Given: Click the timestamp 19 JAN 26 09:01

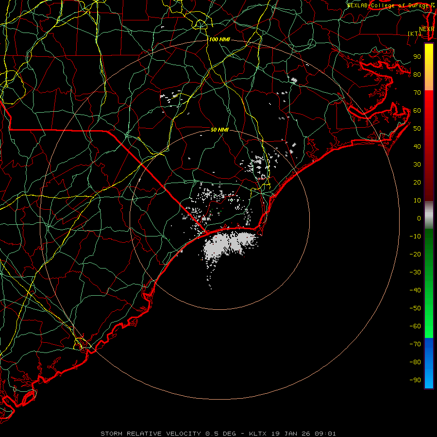Looking at the screenshot, I should pyautogui.click(x=303, y=434).
